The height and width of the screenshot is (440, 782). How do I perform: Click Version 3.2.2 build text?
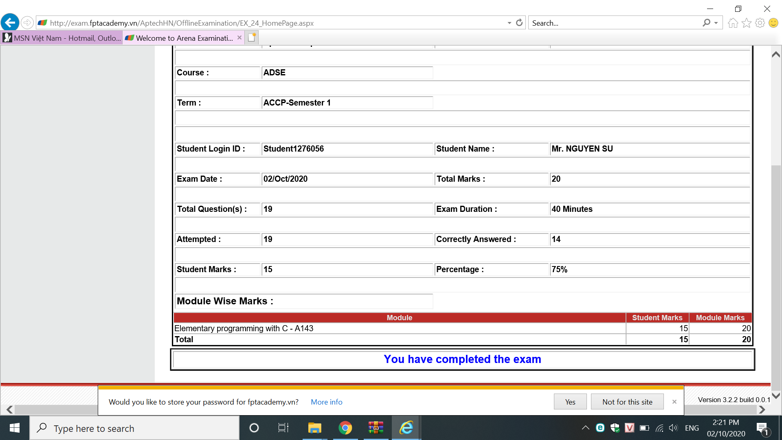pos(734,400)
